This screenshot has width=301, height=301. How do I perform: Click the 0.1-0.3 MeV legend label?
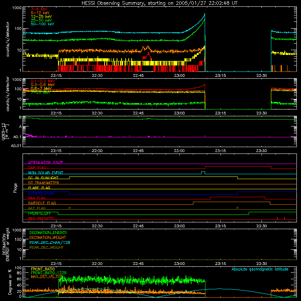pyautogui.click(x=43, y=81)
